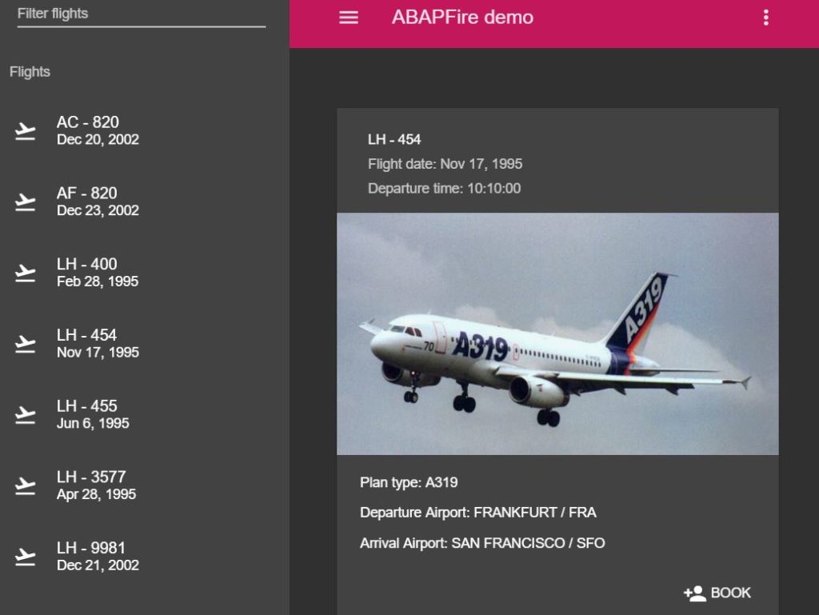Click the flight takeoff icon beside LH - 9981
The width and height of the screenshot is (819, 615).
(x=25, y=557)
